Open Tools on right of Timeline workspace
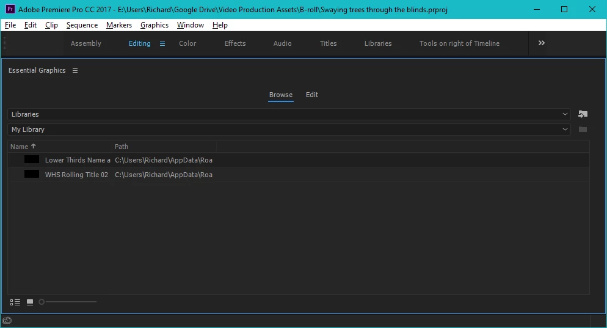607x328 pixels. (459, 43)
